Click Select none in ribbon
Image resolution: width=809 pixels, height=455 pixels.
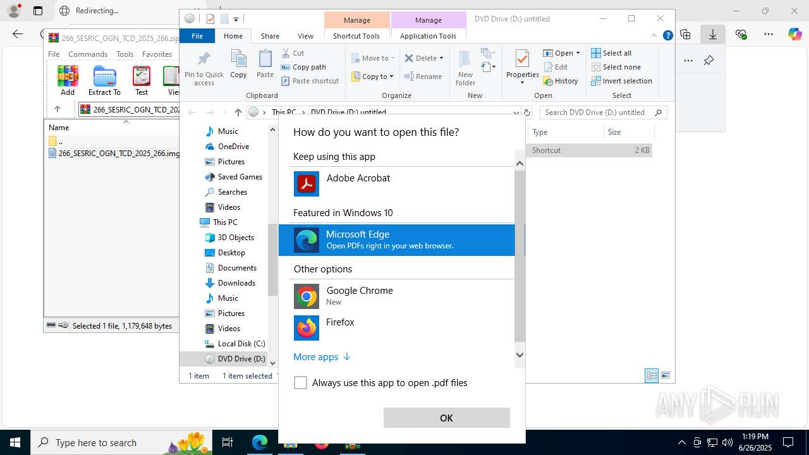click(616, 67)
